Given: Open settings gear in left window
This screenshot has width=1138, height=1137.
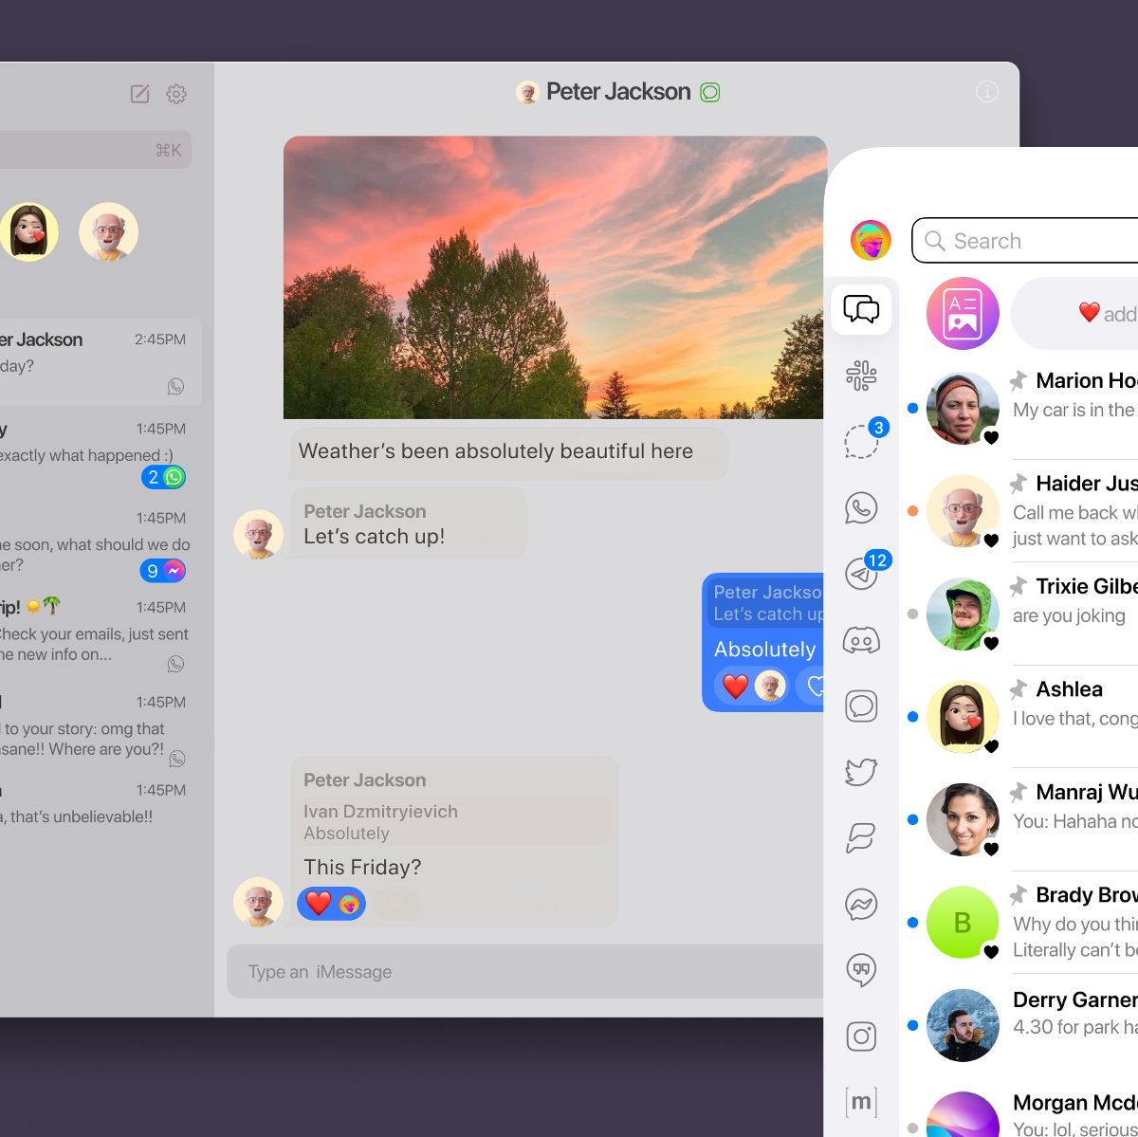Looking at the screenshot, I should click(x=176, y=94).
